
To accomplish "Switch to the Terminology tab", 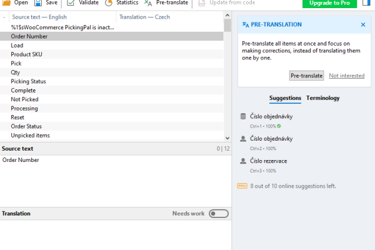I will click(323, 98).
